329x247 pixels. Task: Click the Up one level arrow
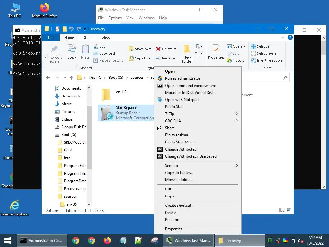[x=72, y=78]
